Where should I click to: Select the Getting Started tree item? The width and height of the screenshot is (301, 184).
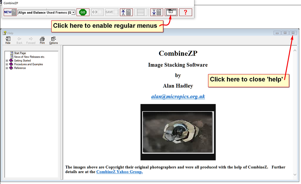[22, 60]
